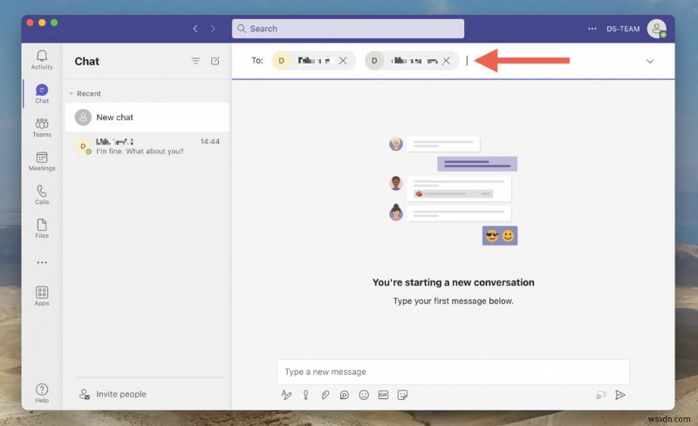This screenshot has height=426, width=698.
Task: Set message delivery options (exclamation icon)
Action: [306, 395]
